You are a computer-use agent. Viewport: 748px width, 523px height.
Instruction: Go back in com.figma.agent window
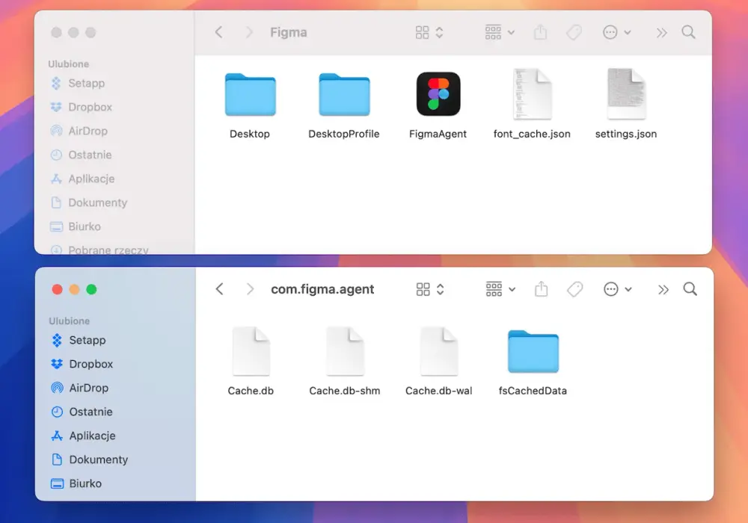point(219,288)
